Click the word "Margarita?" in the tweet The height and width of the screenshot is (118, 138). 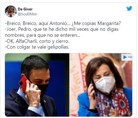click(109, 23)
